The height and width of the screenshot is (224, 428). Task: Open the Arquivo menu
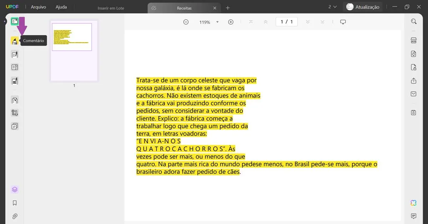pos(37,6)
